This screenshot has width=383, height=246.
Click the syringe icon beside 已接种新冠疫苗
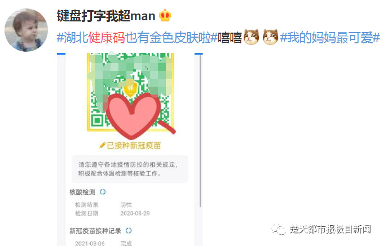coord(103,145)
